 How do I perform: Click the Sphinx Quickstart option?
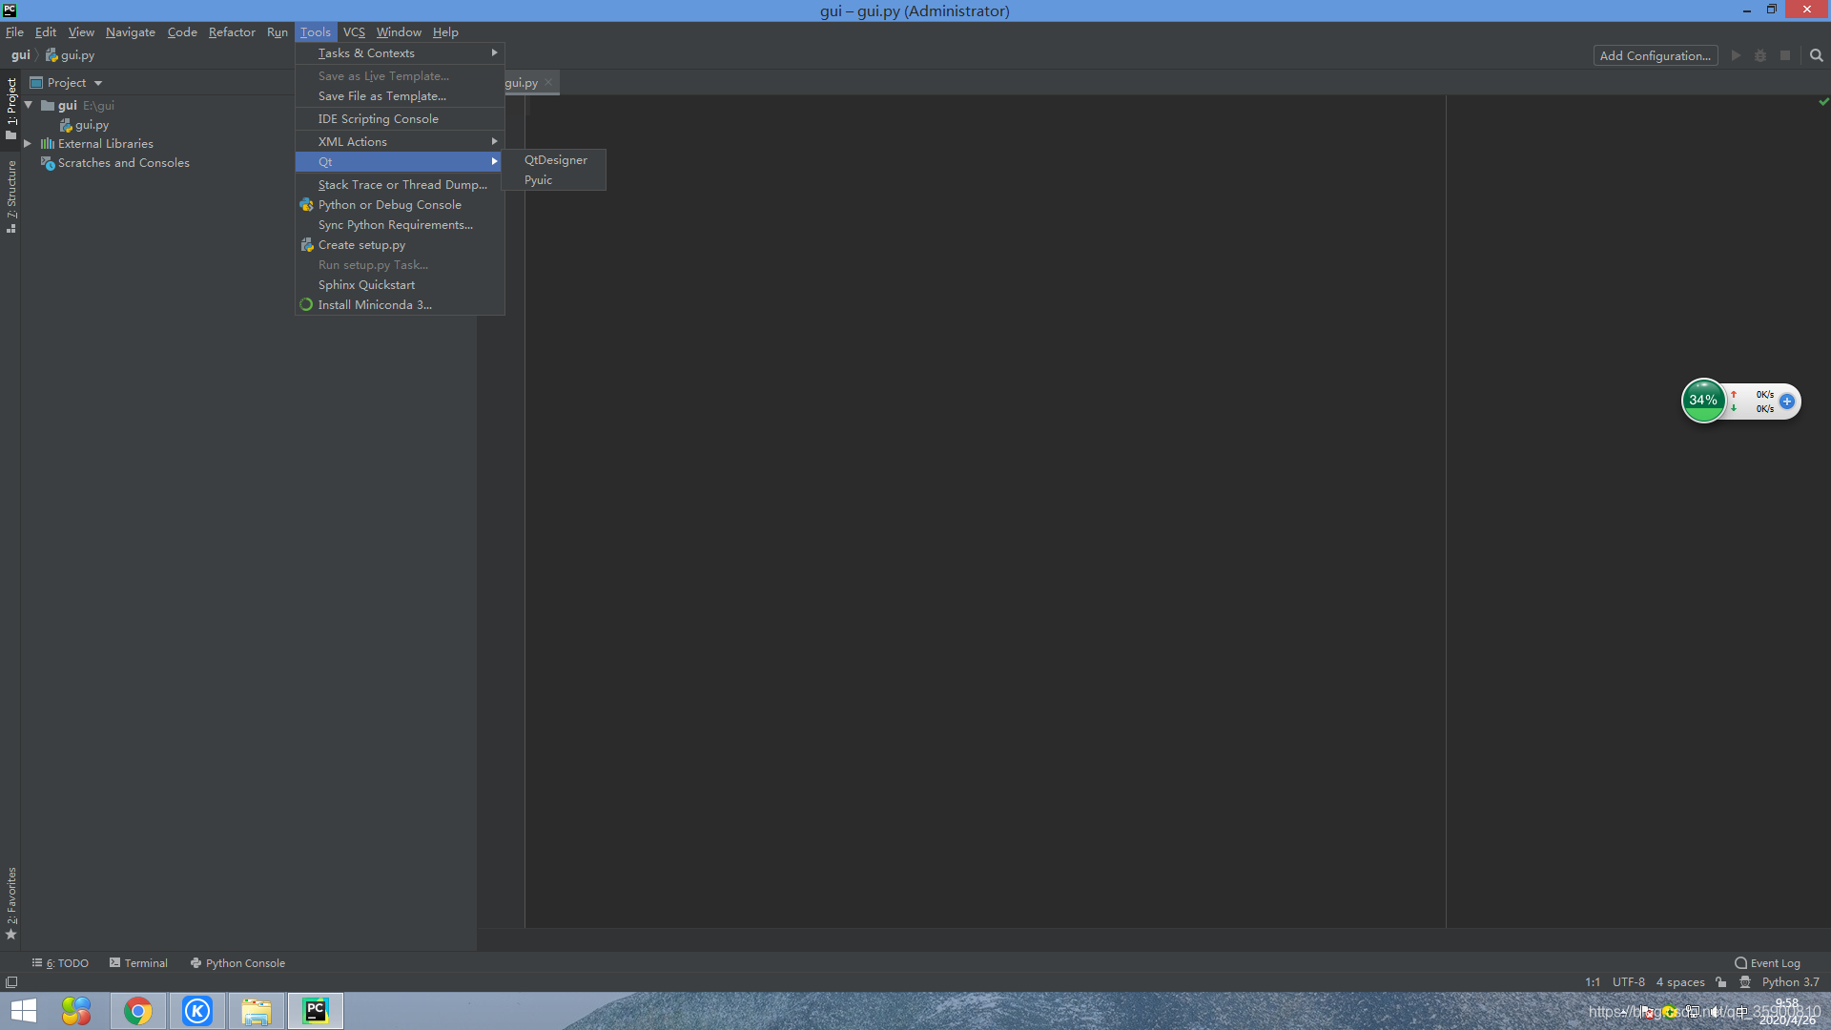(366, 284)
